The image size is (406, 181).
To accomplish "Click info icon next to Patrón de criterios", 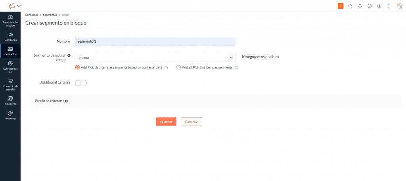I will 66,101.
